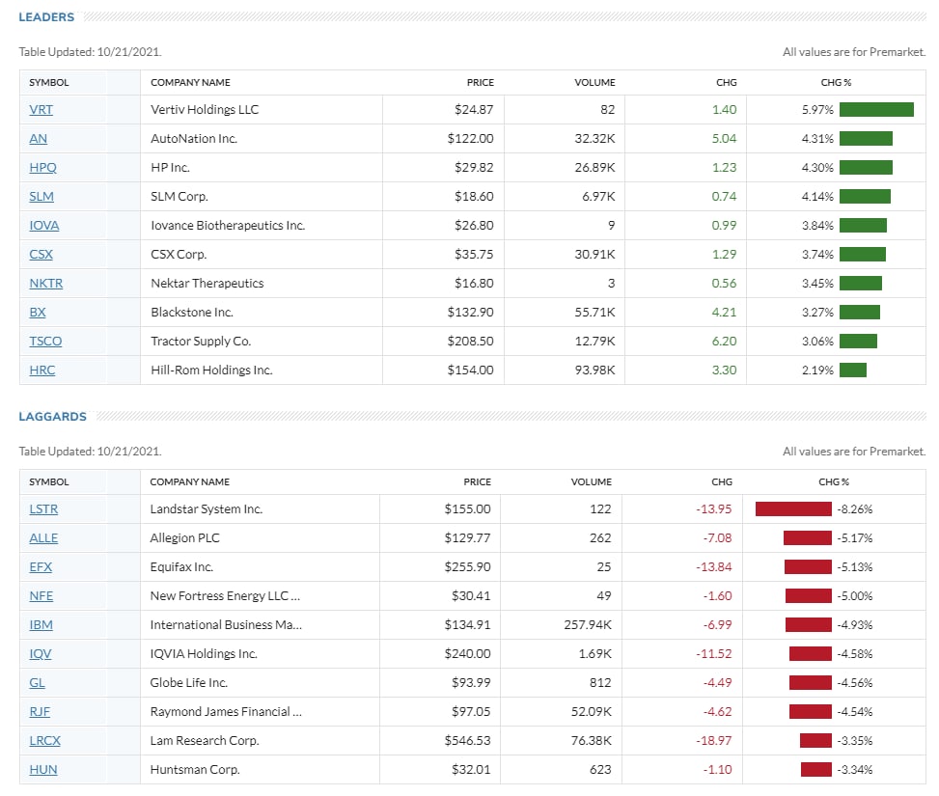939x796 pixels.
Task: Select the Blackstone Inc. company name
Action: (x=192, y=312)
